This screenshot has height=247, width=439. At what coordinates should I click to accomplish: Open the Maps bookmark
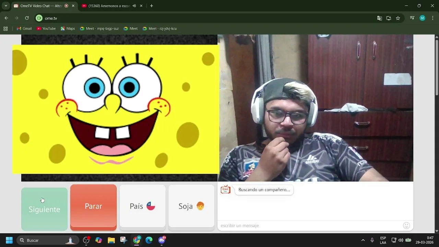pos(68,28)
